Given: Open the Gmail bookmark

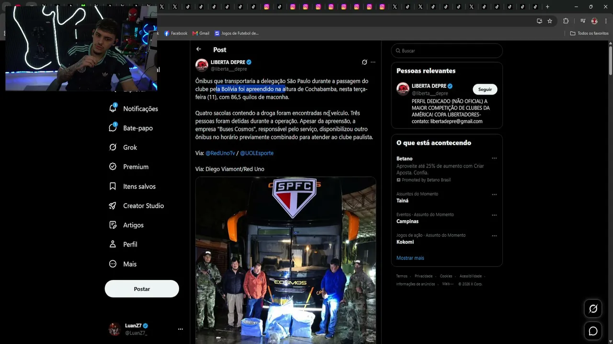Looking at the screenshot, I should pos(201,33).
